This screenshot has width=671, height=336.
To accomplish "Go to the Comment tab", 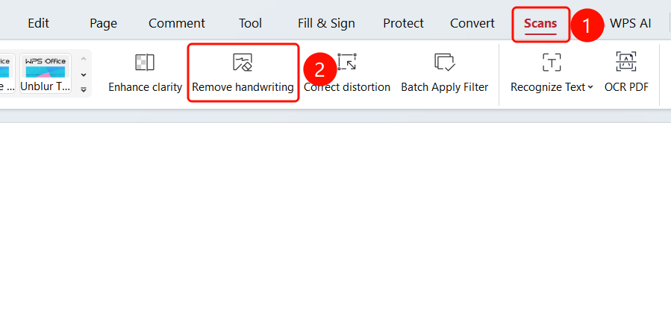I will point(177,23).
